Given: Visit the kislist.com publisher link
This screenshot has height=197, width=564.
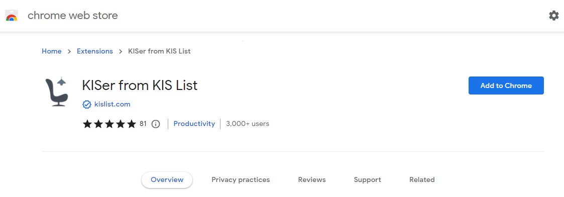Looking at the screenshot, I should [112, 104].
